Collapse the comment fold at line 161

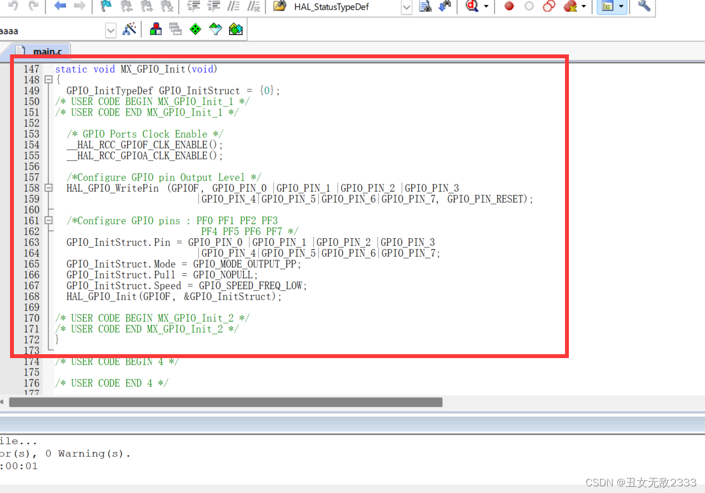click(48, 220)
